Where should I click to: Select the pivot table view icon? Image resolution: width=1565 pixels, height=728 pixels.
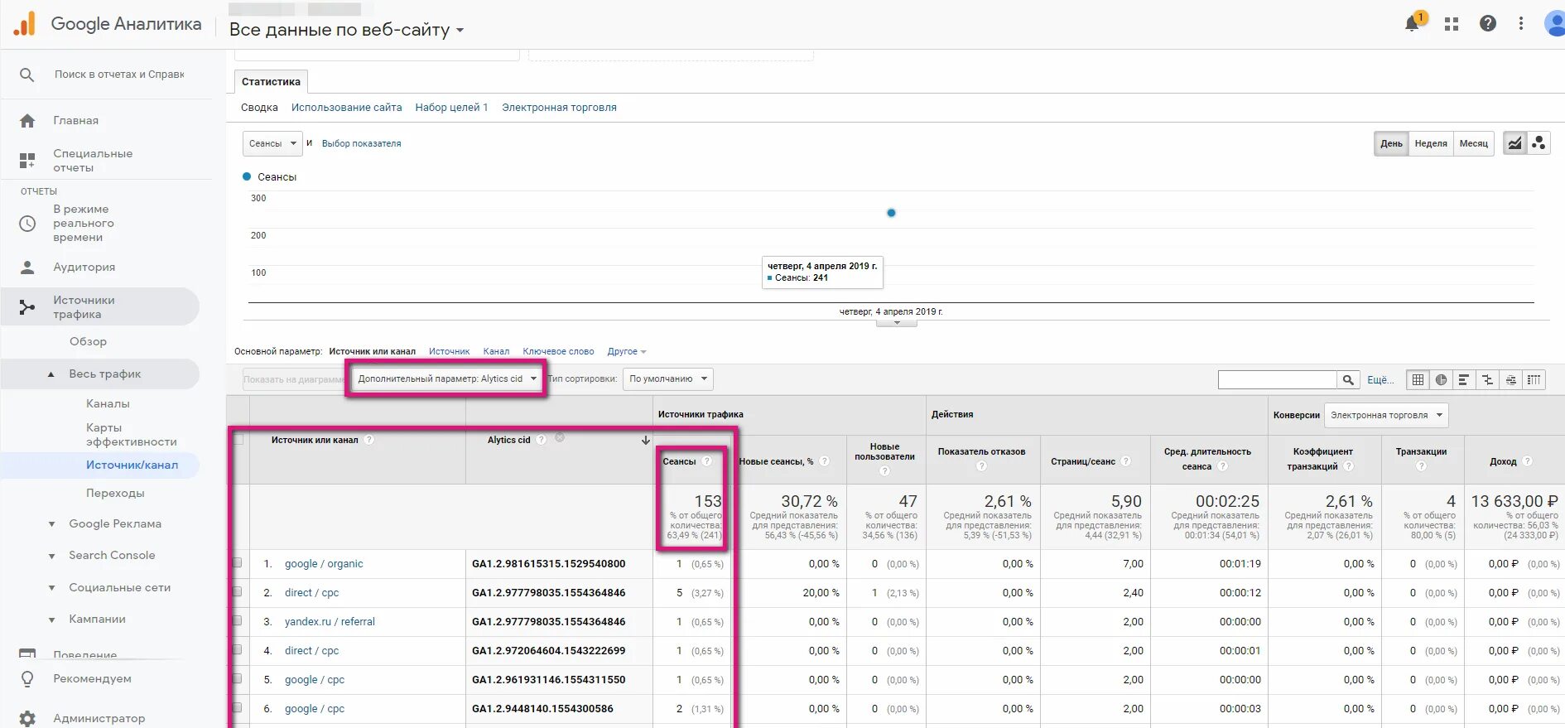pyautogui.click(x=1534, y=379)
